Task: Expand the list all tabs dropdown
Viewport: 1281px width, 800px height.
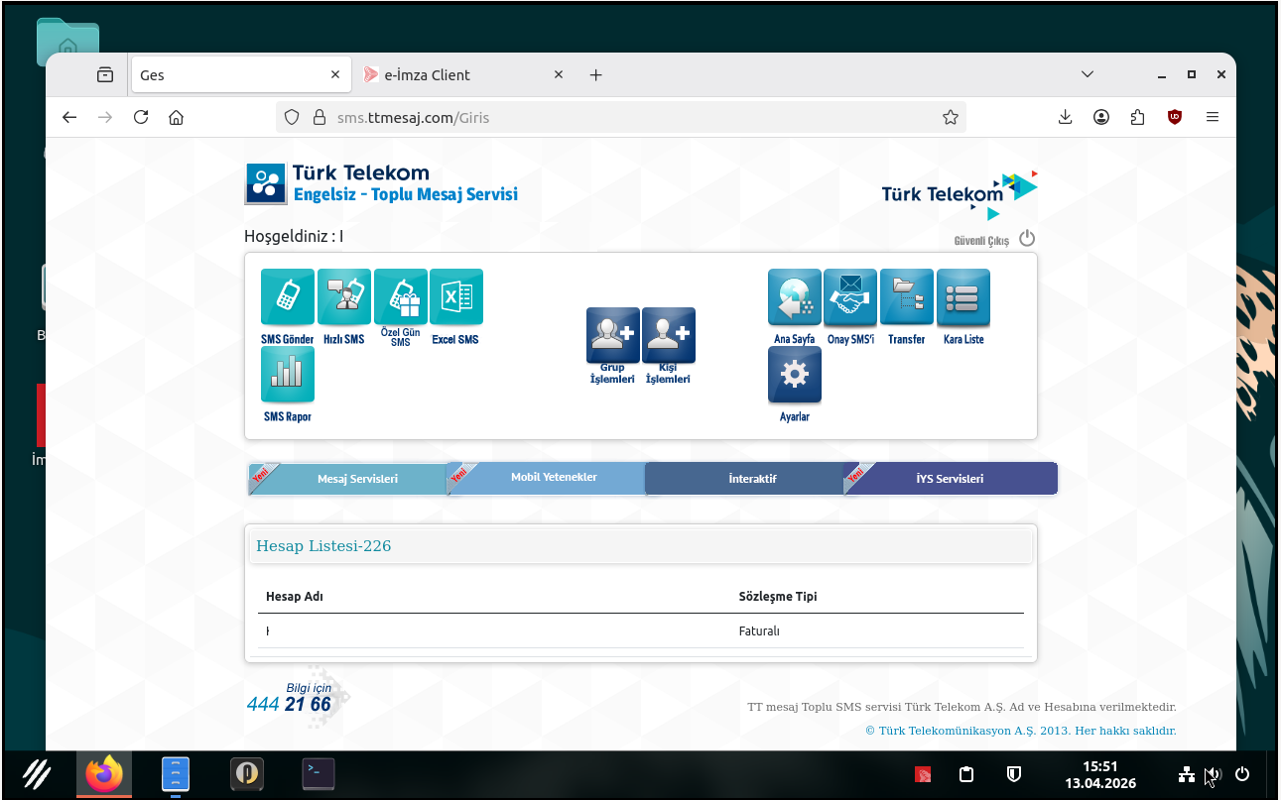Action: click(1088, 74)
